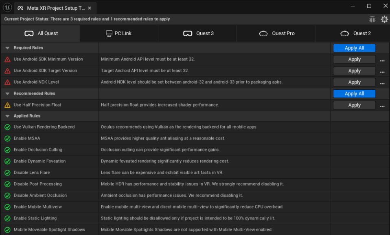
Task: Click red warning icon for Android NDK Level
Action: click(x=7, y=82)
